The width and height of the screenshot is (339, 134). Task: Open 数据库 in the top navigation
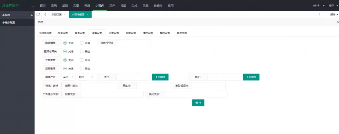tap(158, 6)
